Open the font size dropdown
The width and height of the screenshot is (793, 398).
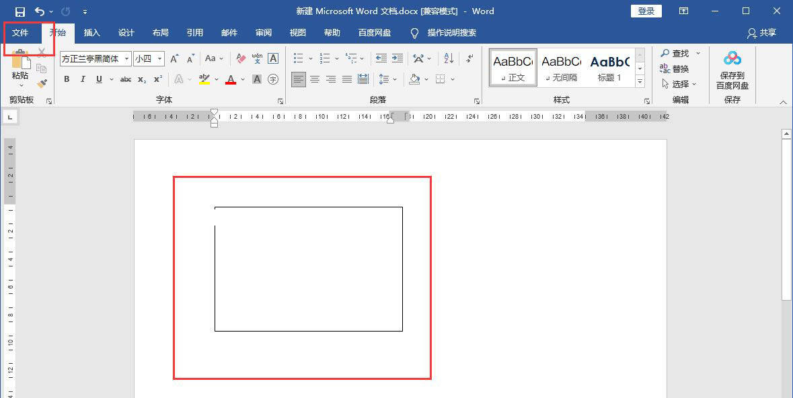click(x=160, y=59)
